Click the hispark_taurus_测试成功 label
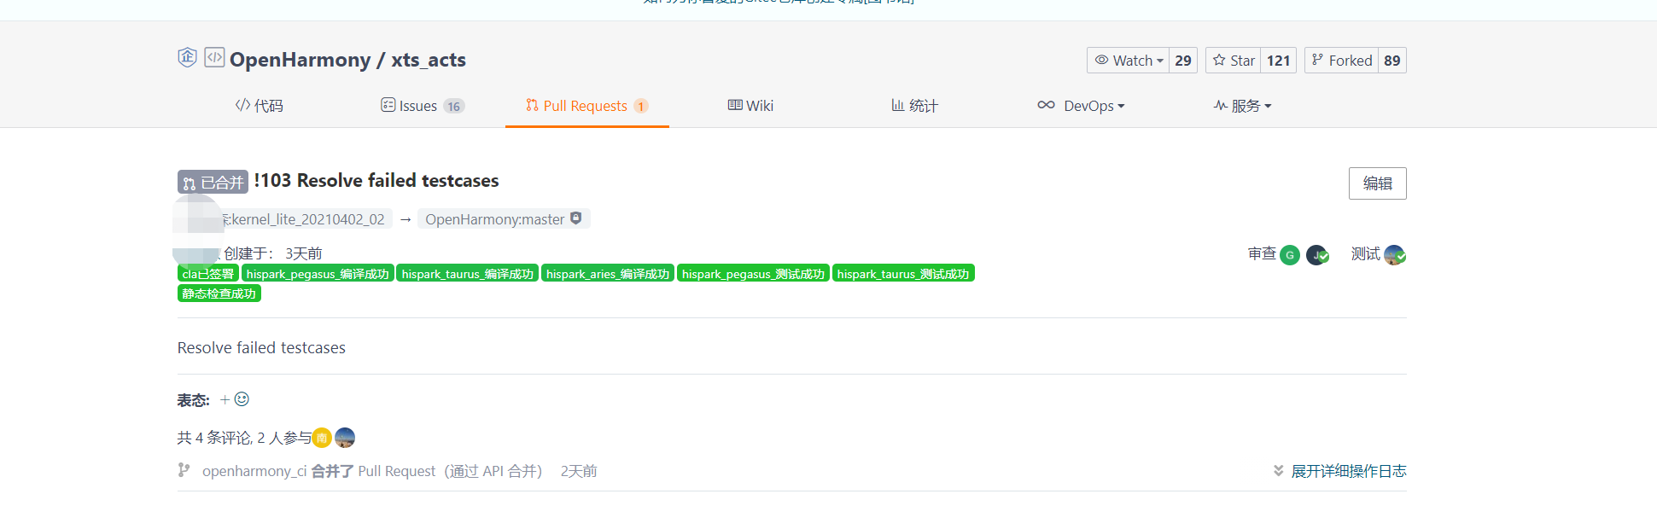Screen dimensions: 1657x529 click(x=903, y=274)
